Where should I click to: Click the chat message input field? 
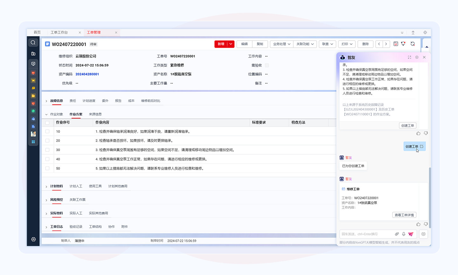[x=366, y=234]
